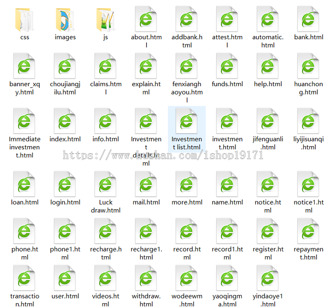Image resolution: width=327 pixels, height=308 pixels.
Task: Click the login.html file icon
Action: point(65,184)
